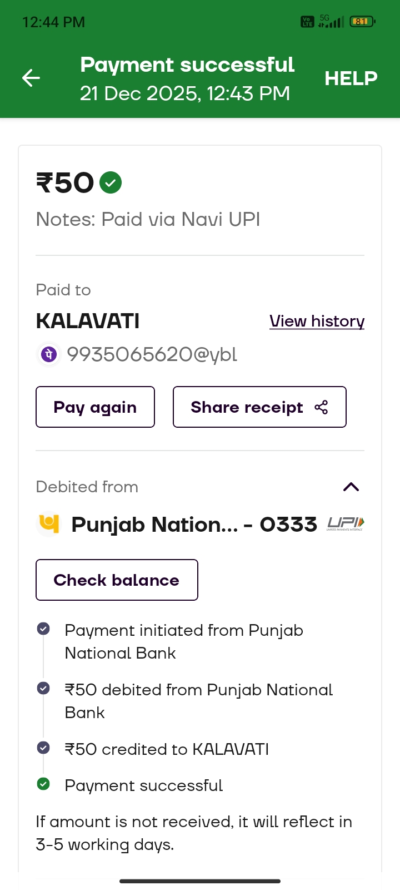Tap the PhonePe icon next to the UPI ID
Screen dimensions: 400x890
click(49, 354)
